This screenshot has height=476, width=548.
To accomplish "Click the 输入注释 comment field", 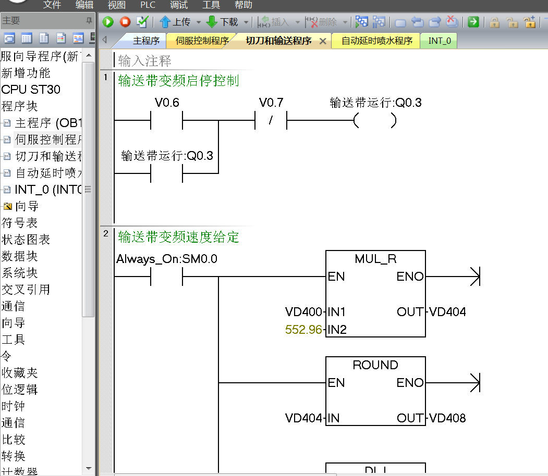I will pos(145,61).
